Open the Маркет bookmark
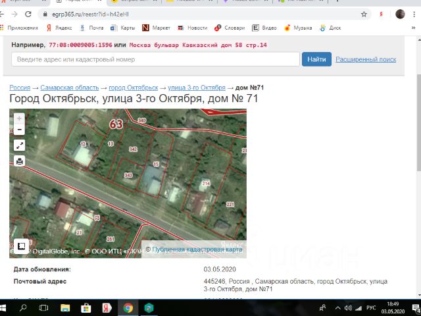 click(157, 28)
